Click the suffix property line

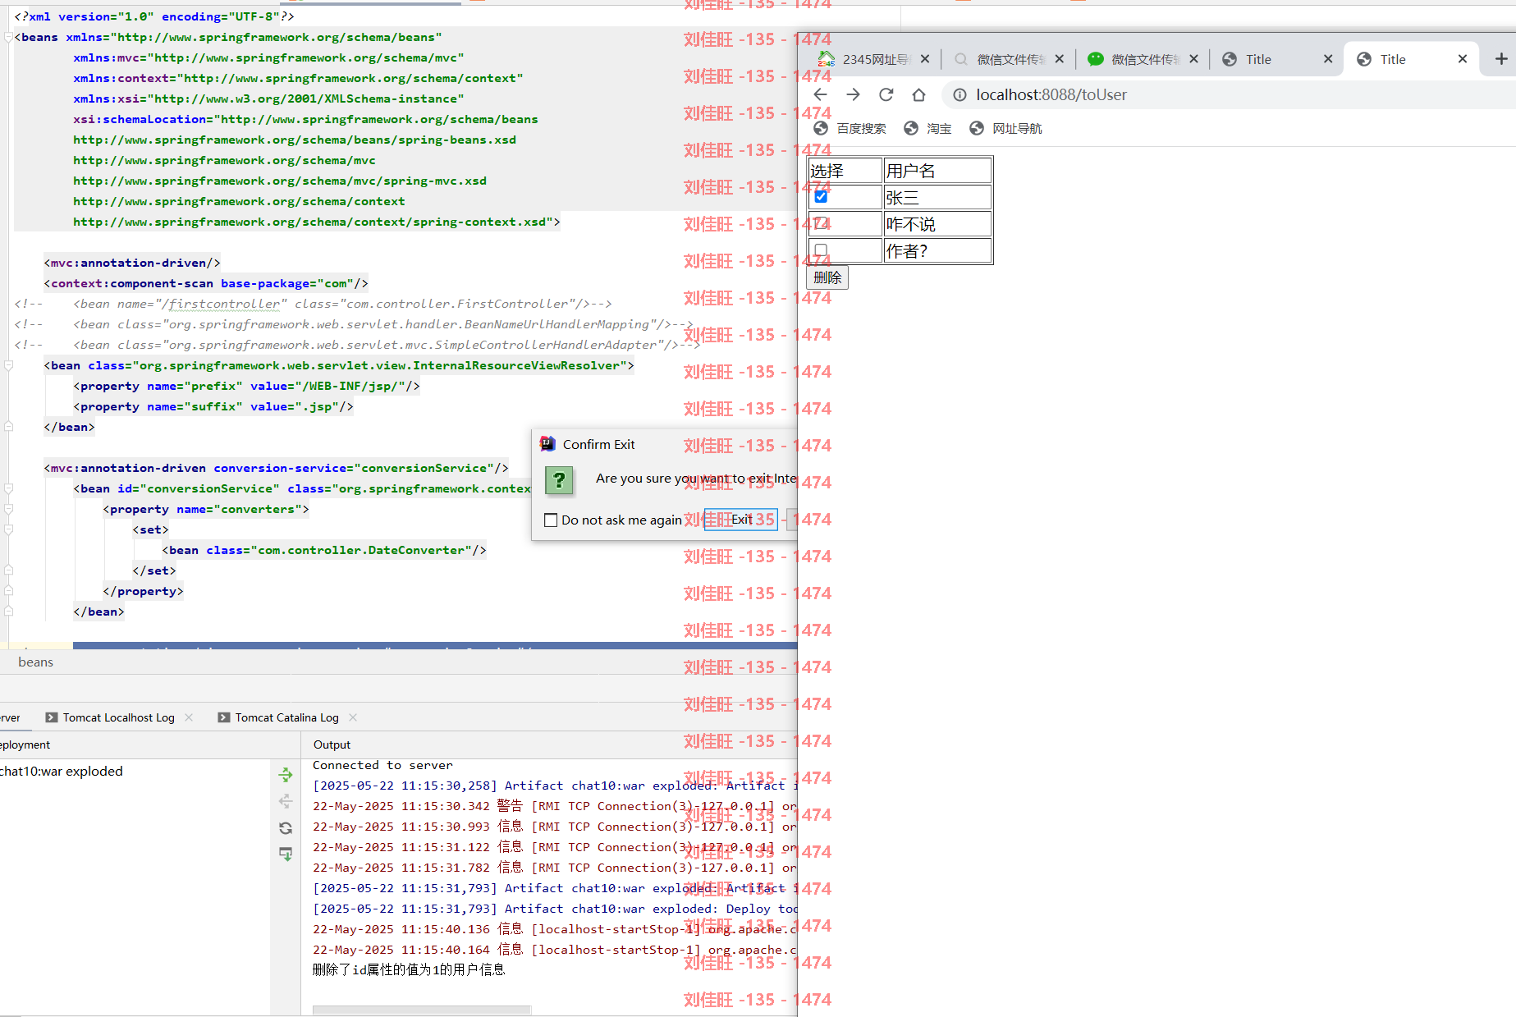tap(213, 406)
